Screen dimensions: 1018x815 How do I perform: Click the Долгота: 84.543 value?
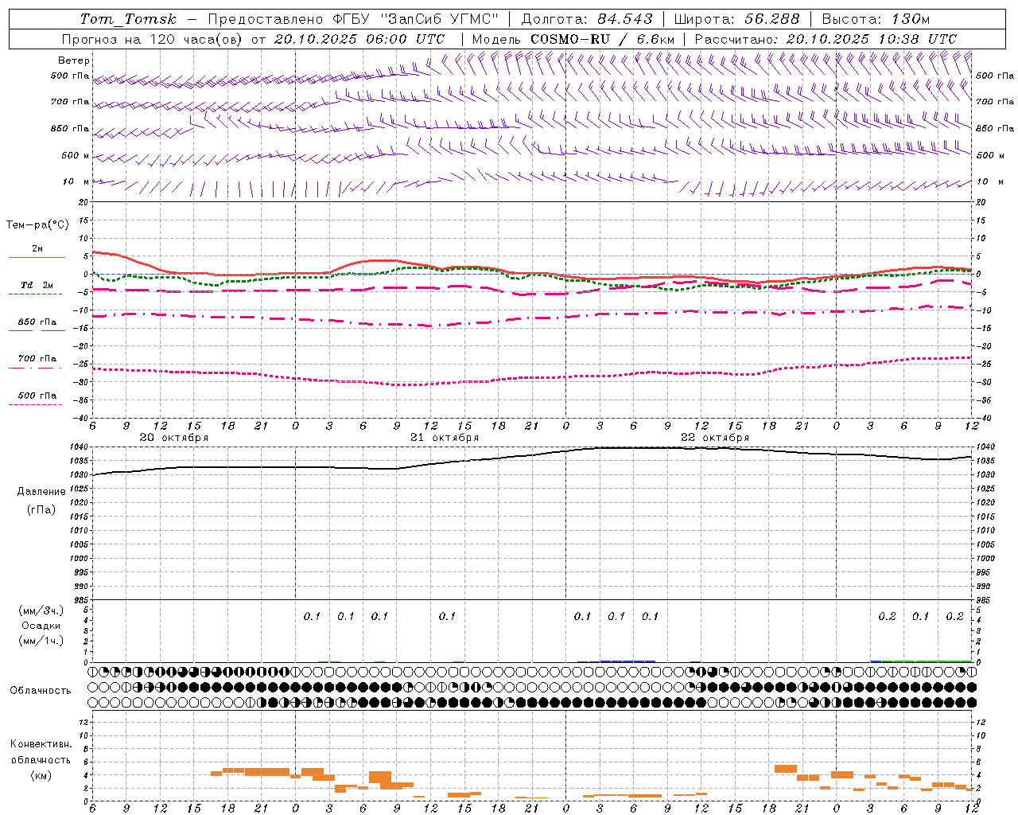587,19
